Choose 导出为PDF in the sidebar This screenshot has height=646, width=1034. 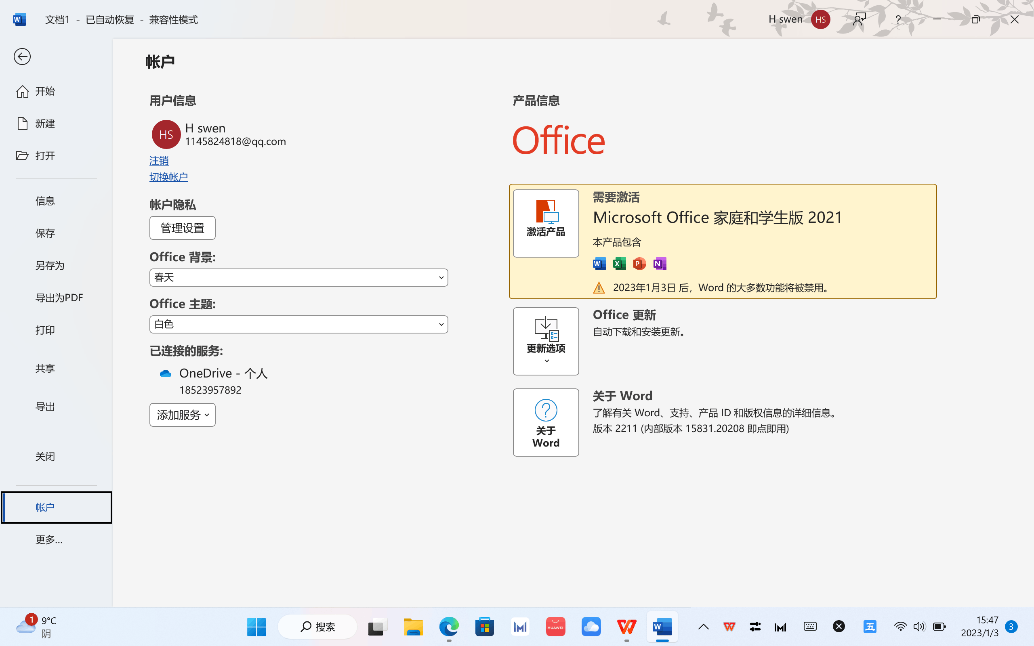(x=59, y=298)
